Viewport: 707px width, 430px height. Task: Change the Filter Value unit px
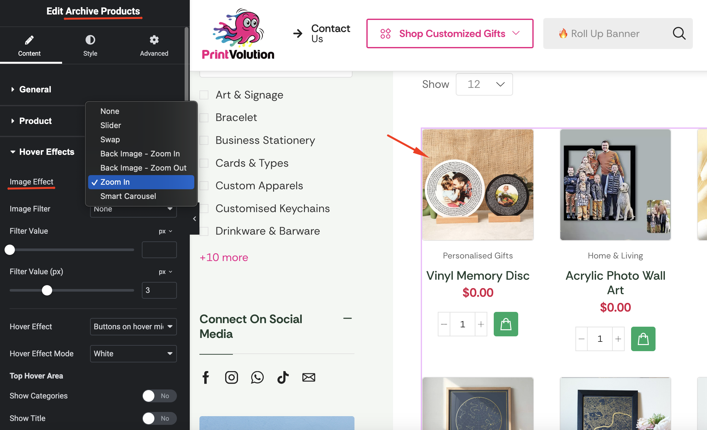point(165,231)
